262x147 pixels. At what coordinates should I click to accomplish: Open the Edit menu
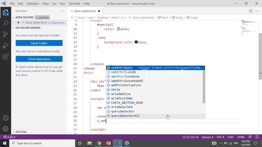(x=20, y=4)
